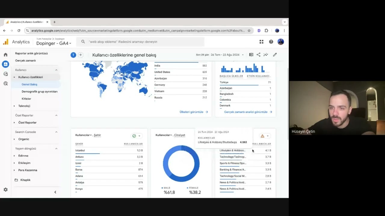Image resolution: width=385 pixels, height=216 pixels.
Task: Open the warning triangle dropdown on interests card
Action: [265, 136]
